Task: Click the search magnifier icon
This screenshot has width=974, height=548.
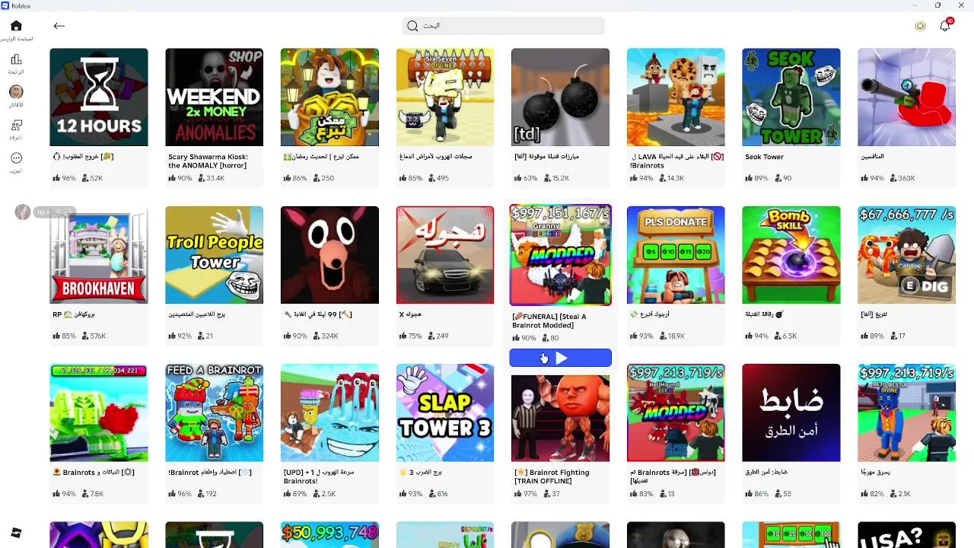Action: point(412,26)
